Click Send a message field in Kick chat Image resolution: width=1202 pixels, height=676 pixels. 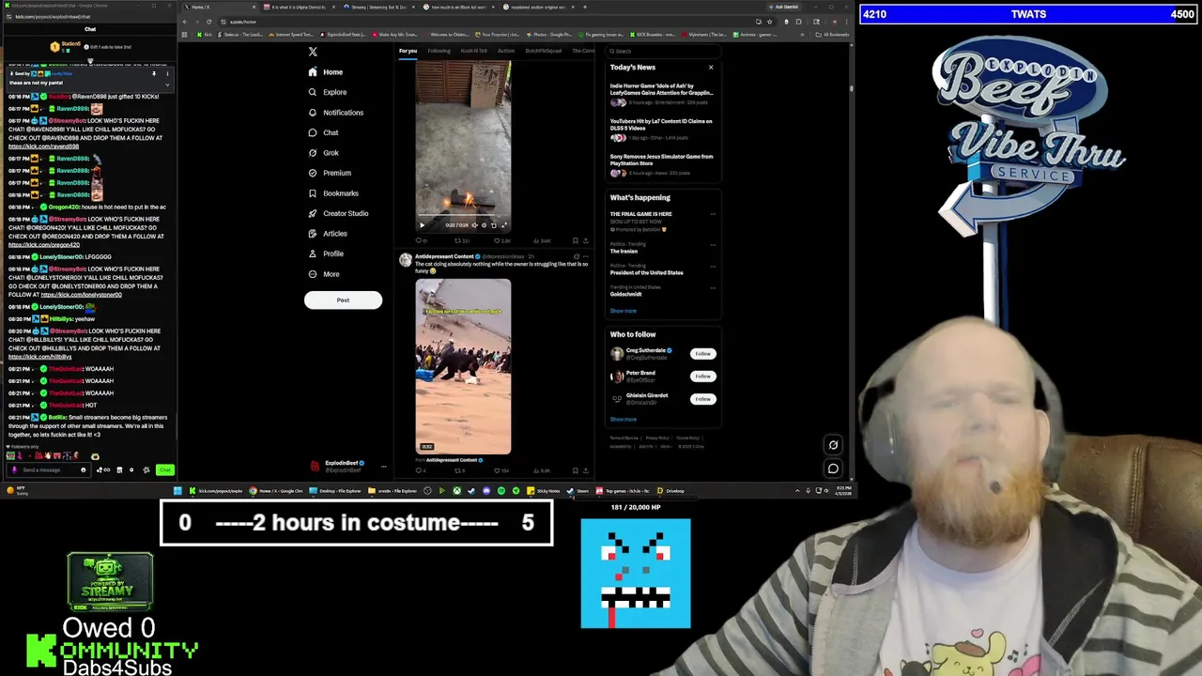pos(47,469)
